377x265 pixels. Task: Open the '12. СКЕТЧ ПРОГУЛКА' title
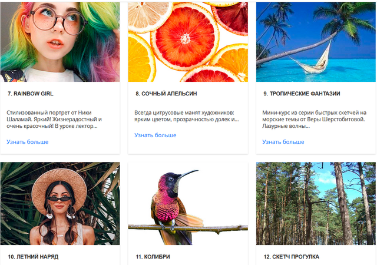[292, 257]
